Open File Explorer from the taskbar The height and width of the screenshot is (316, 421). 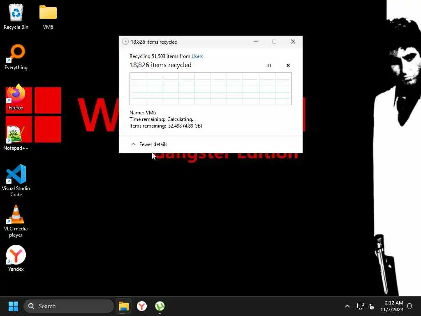point(124,306)
